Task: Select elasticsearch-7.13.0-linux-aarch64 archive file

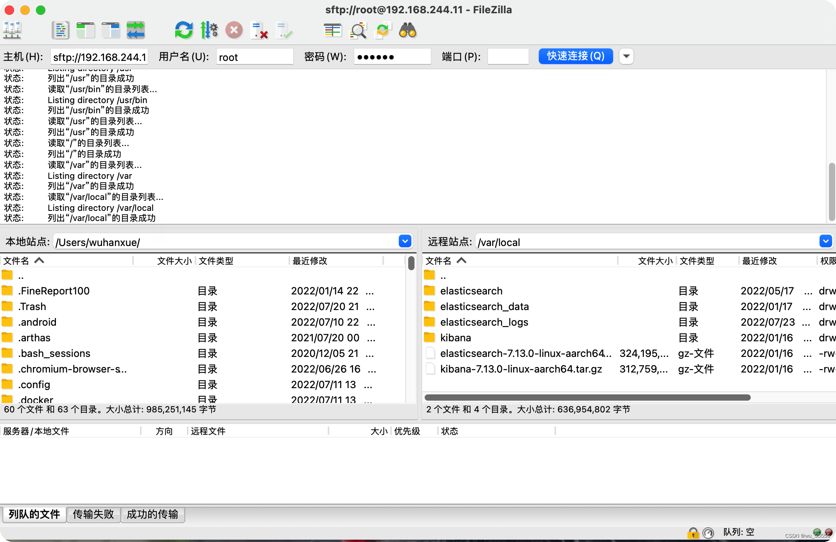Action: (629, 353)
